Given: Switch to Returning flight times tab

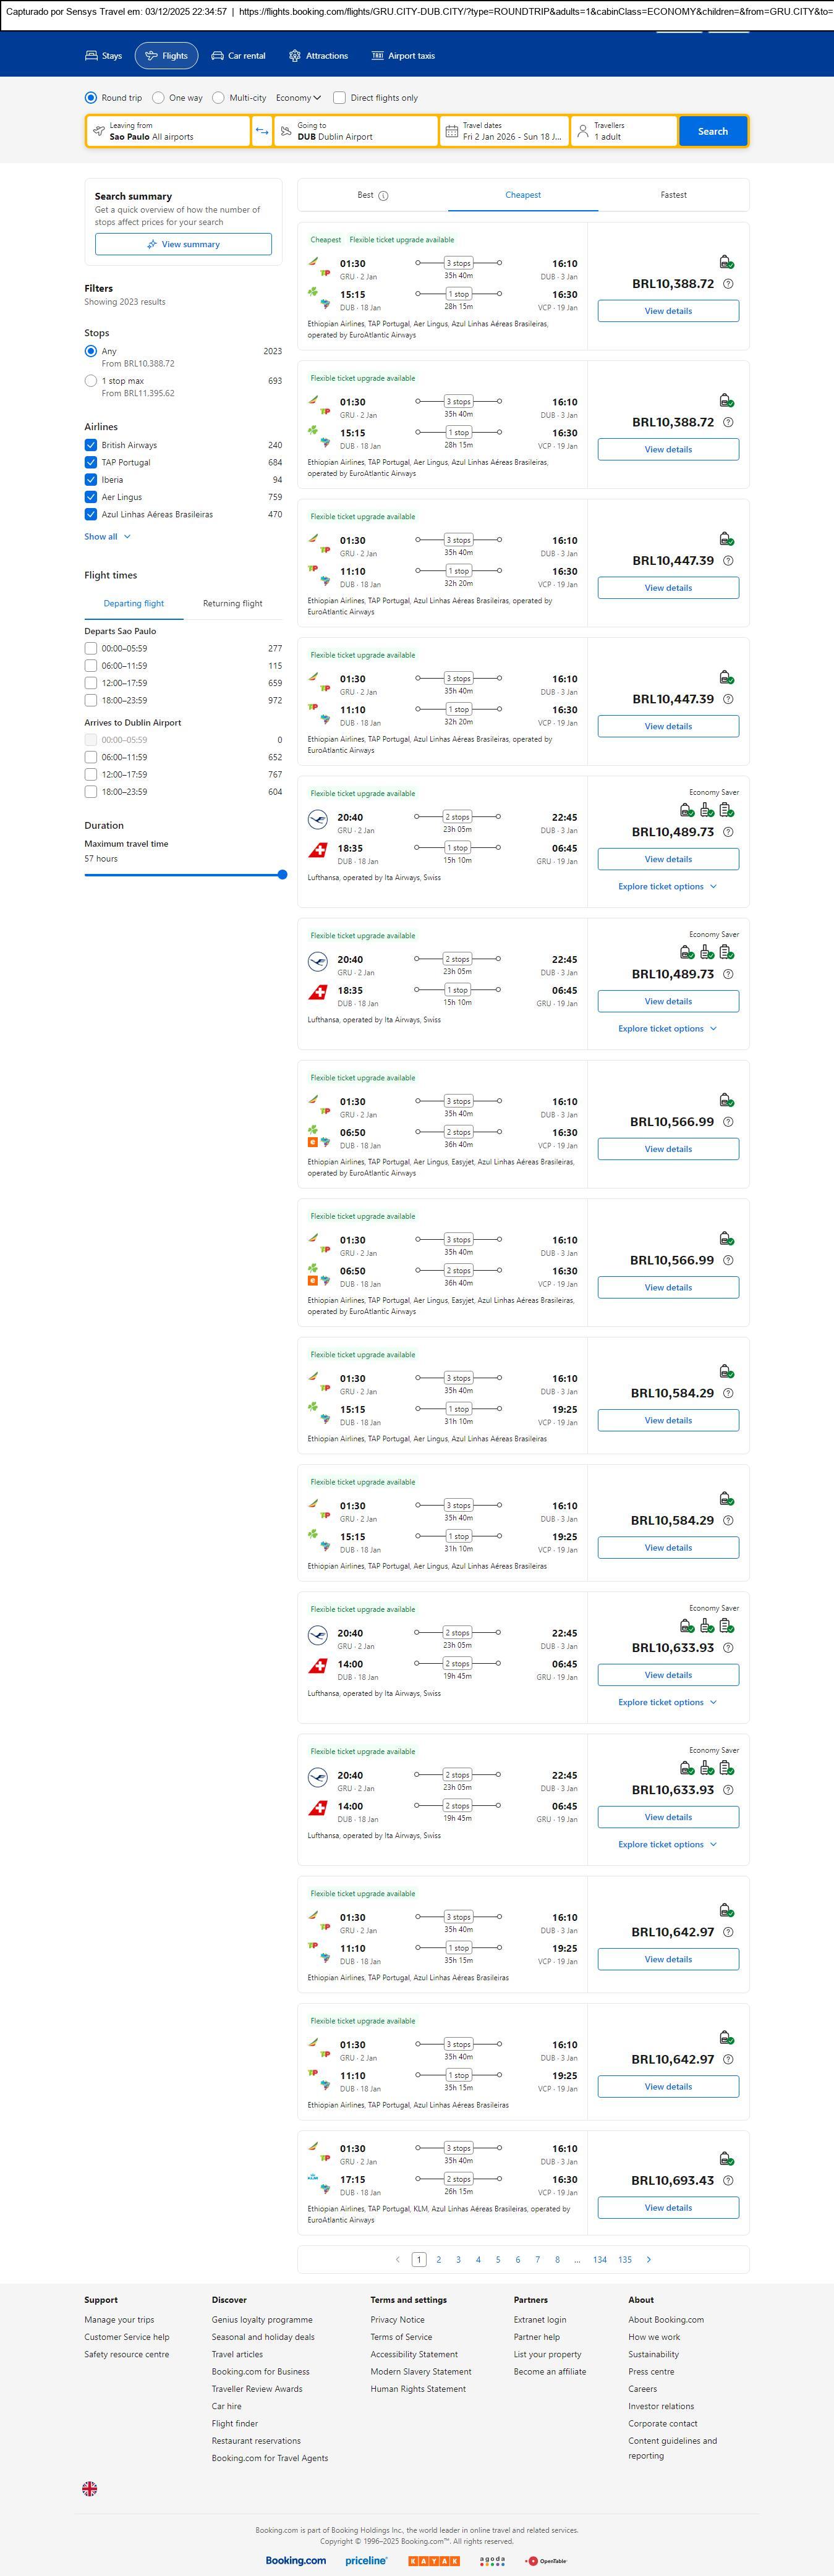Looking at the screenshot, I should pos(232,604).
